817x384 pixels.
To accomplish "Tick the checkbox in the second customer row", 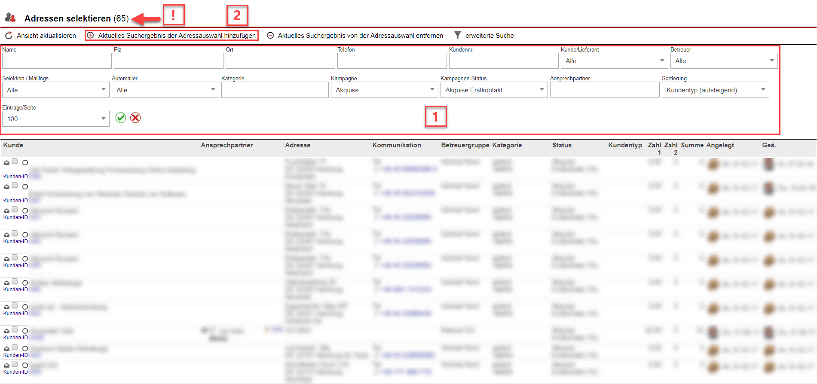I will (15, 186).
